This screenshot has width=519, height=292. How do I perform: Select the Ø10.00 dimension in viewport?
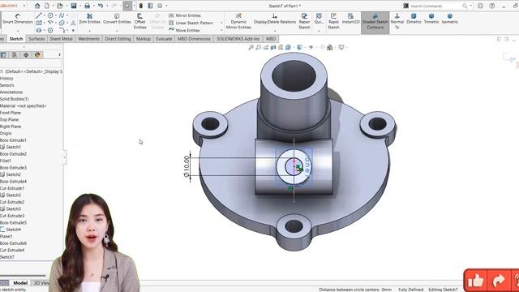tap(187, 166)
